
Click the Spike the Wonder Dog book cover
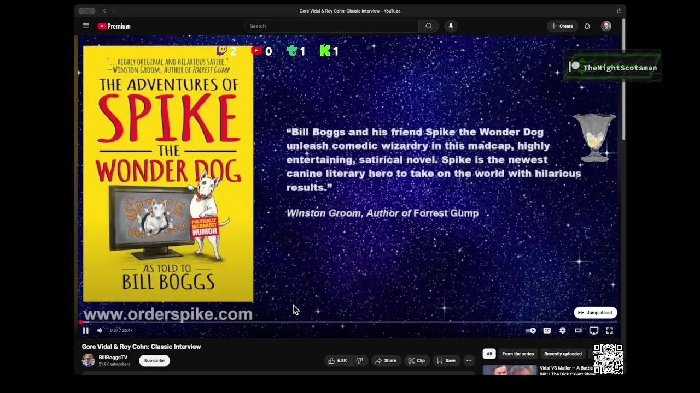point(168,174)
